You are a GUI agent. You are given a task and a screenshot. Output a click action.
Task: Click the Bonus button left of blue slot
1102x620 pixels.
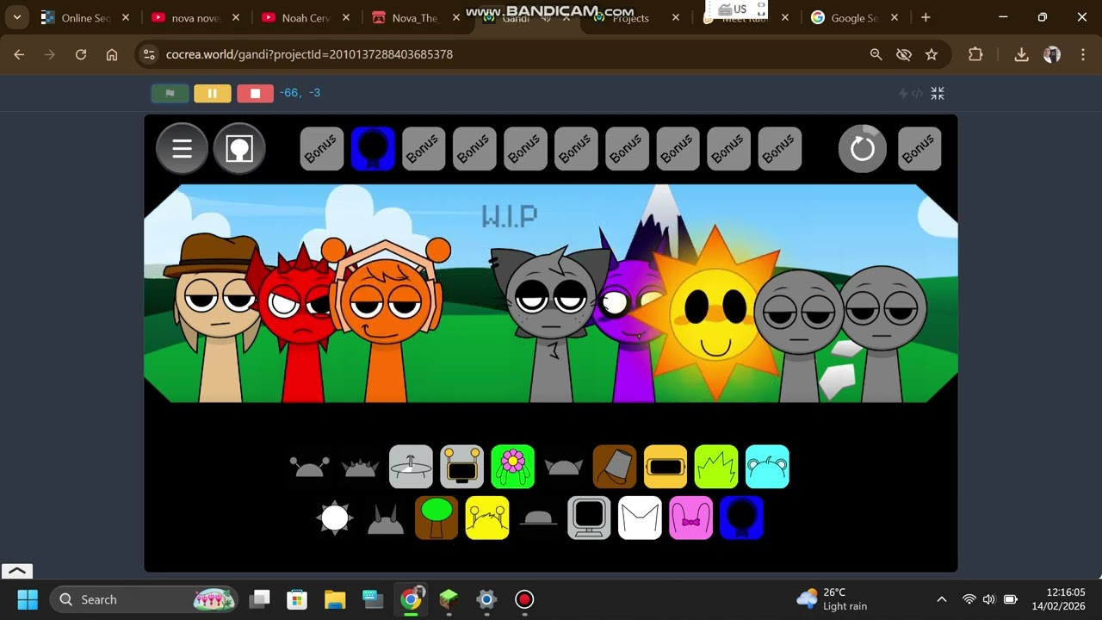322,149
